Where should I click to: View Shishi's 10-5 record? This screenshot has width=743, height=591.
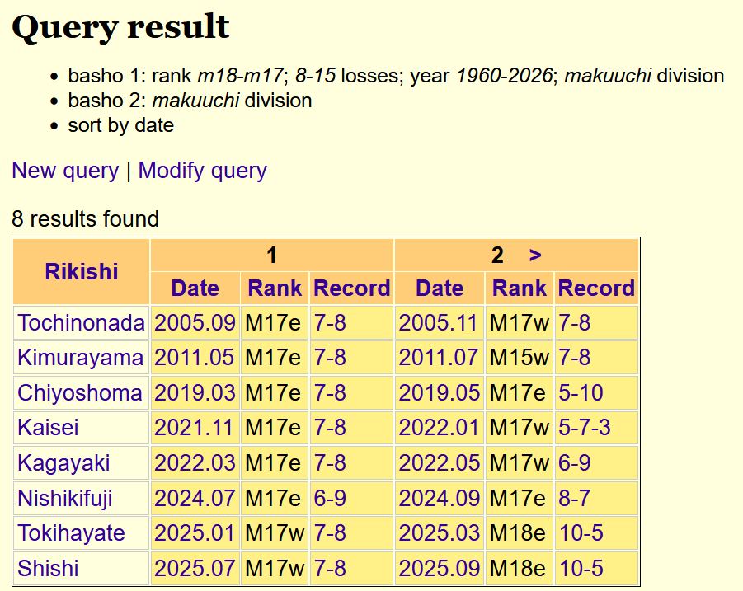point(581,569)
